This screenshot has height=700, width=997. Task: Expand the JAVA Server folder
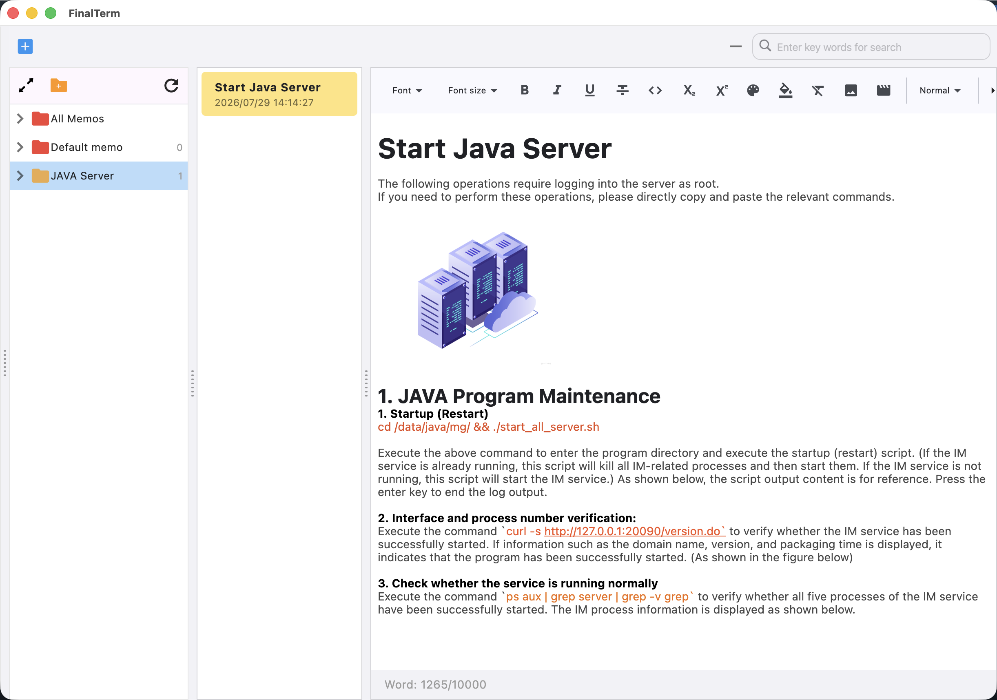point(20,176)
